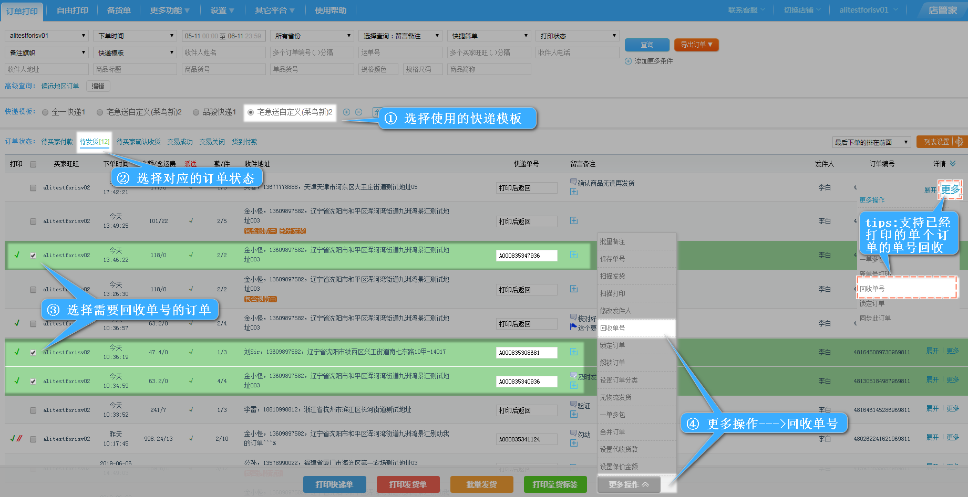Choose 回收单号 from the 更多操作 menu
Image resolution: width=968 pixels, height=497 pixels.
point(636,328)
